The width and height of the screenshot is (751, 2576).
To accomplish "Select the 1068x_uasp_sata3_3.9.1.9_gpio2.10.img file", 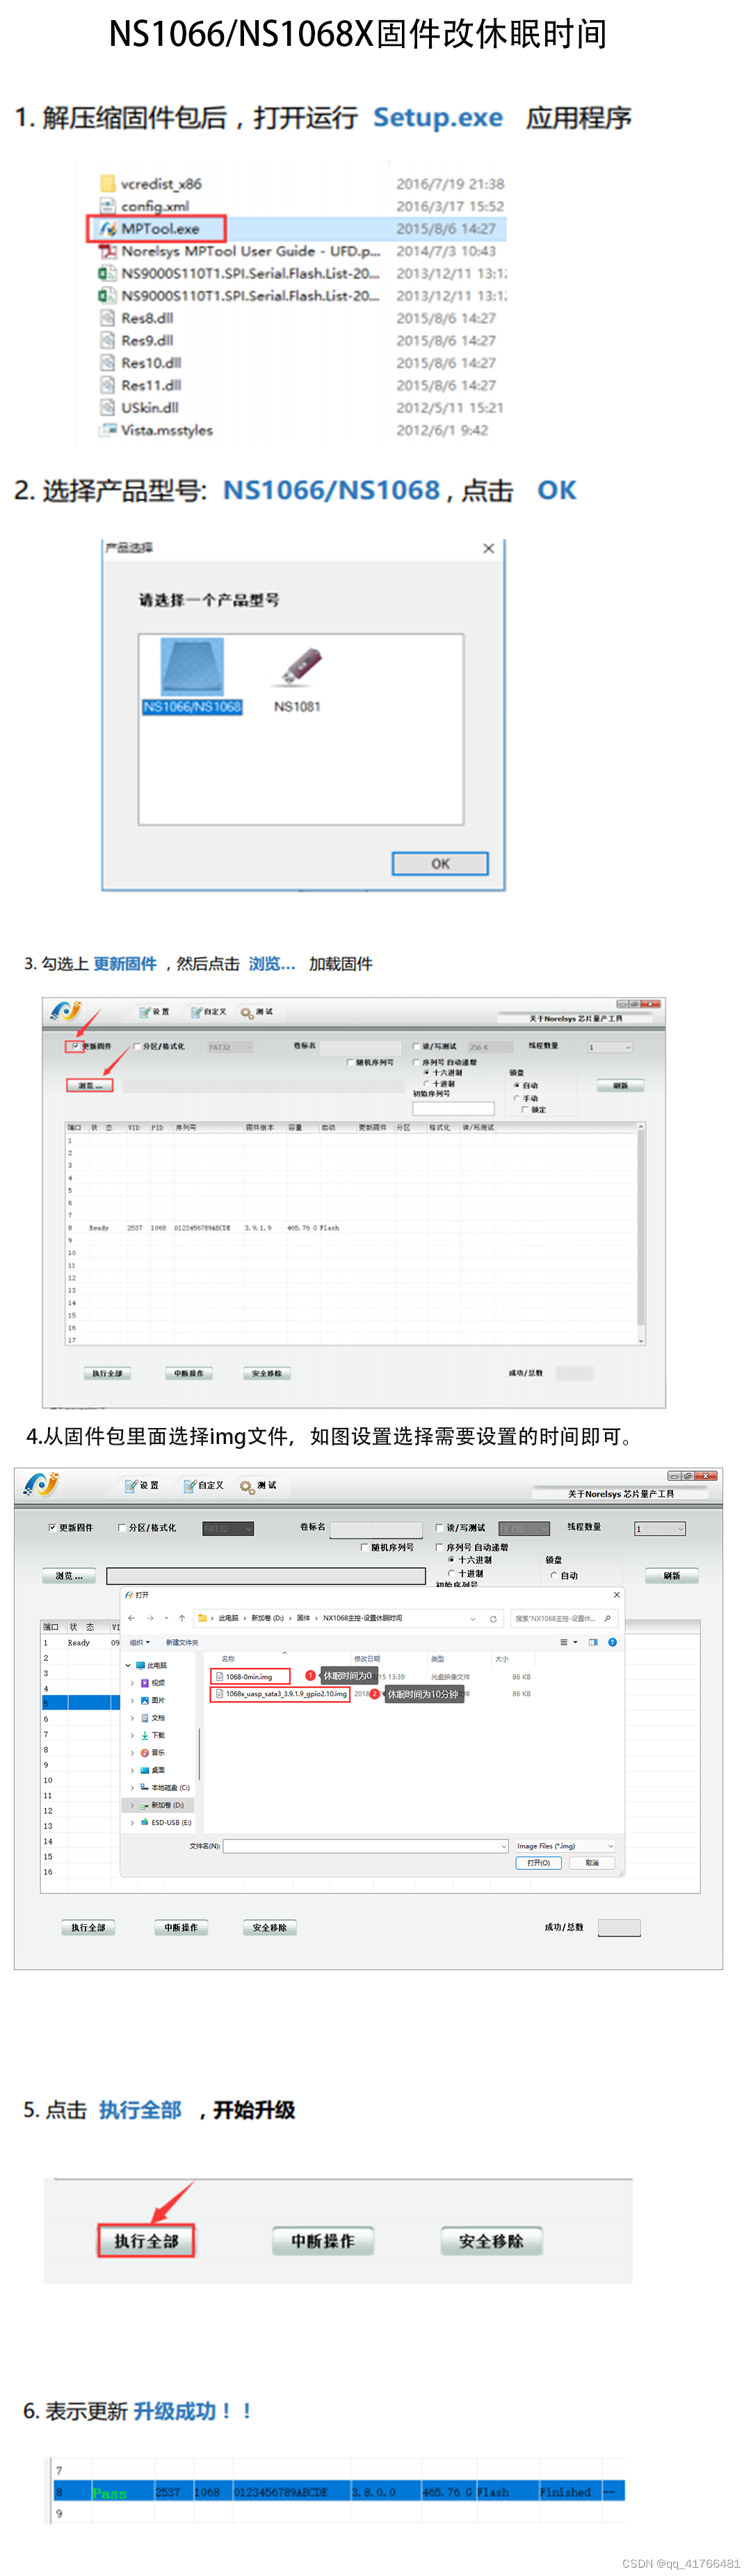I will tap(280, 1694).
